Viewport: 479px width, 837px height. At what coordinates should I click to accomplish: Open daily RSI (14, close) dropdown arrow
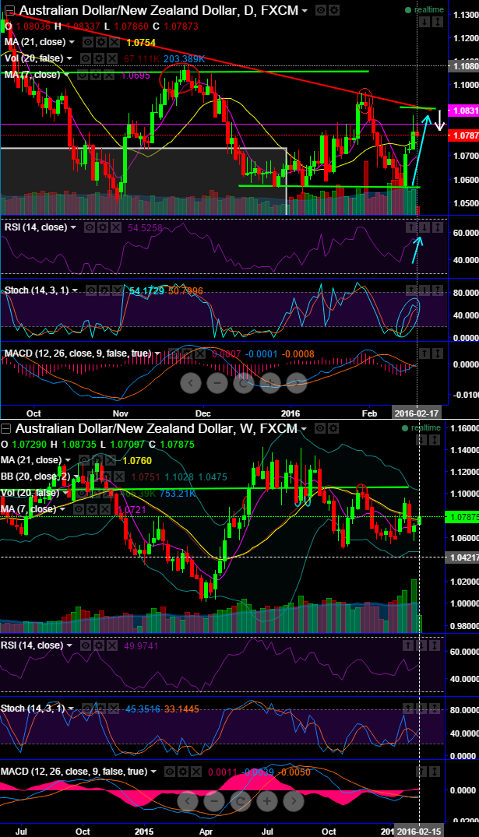[73, 227]
